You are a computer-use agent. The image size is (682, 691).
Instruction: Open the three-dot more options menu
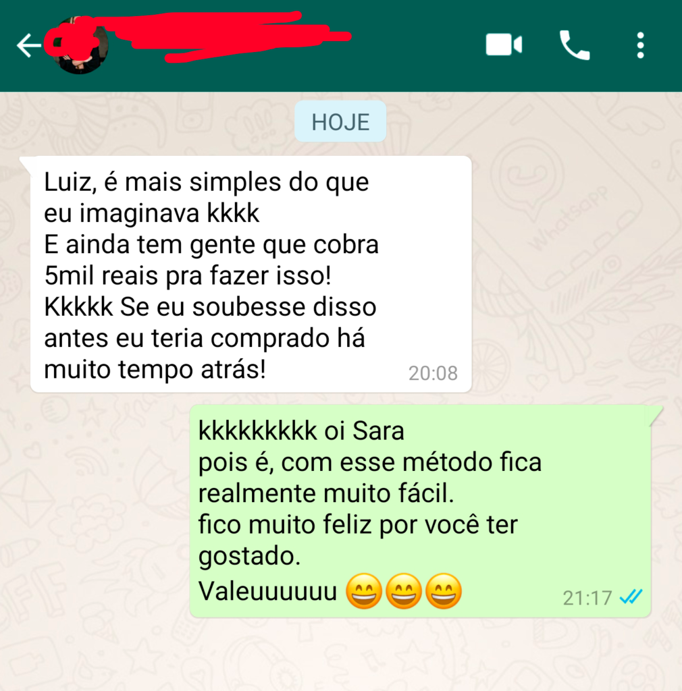(x=640, y=45)
